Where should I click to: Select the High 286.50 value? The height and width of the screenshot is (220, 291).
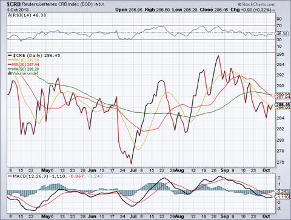(157, 10)
